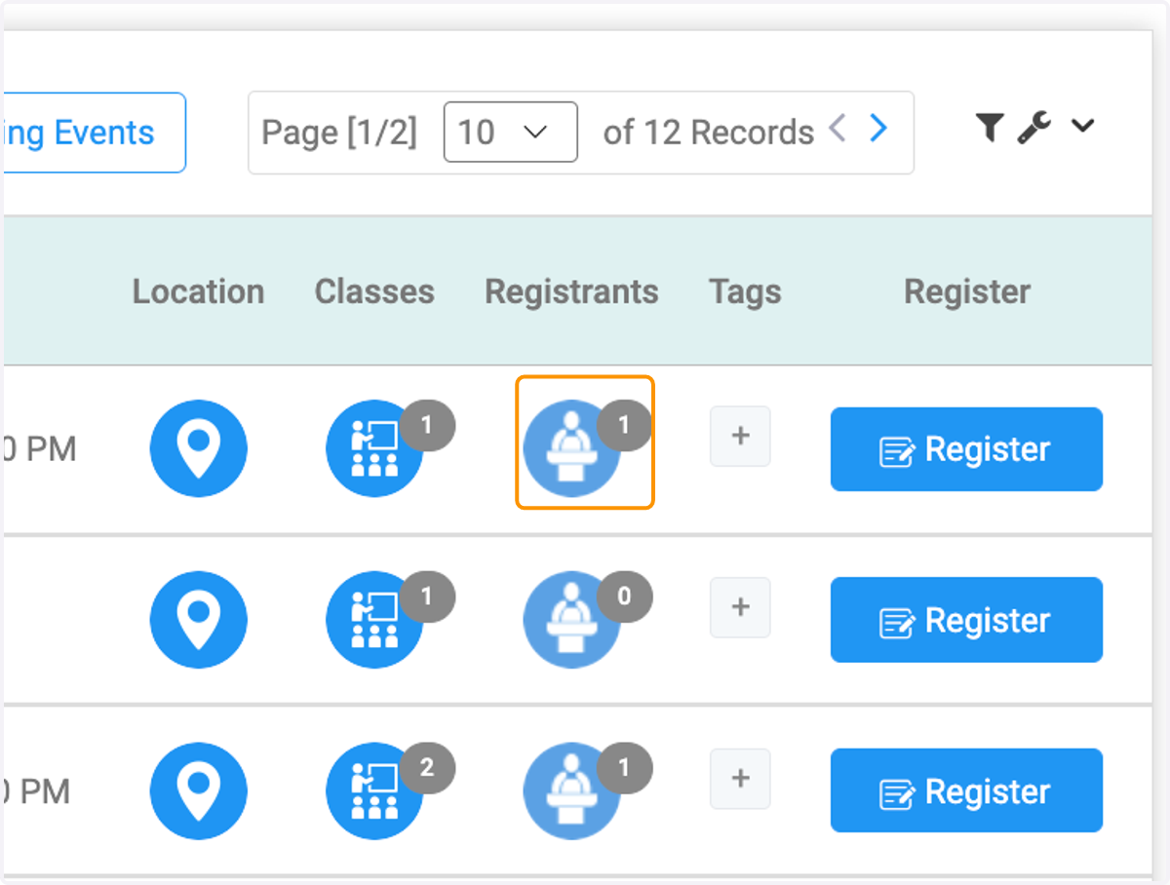The image size is (1170, 885).
Task: Open the highlighted Registrants icon in the first row
Action: (x=572, y=448)
